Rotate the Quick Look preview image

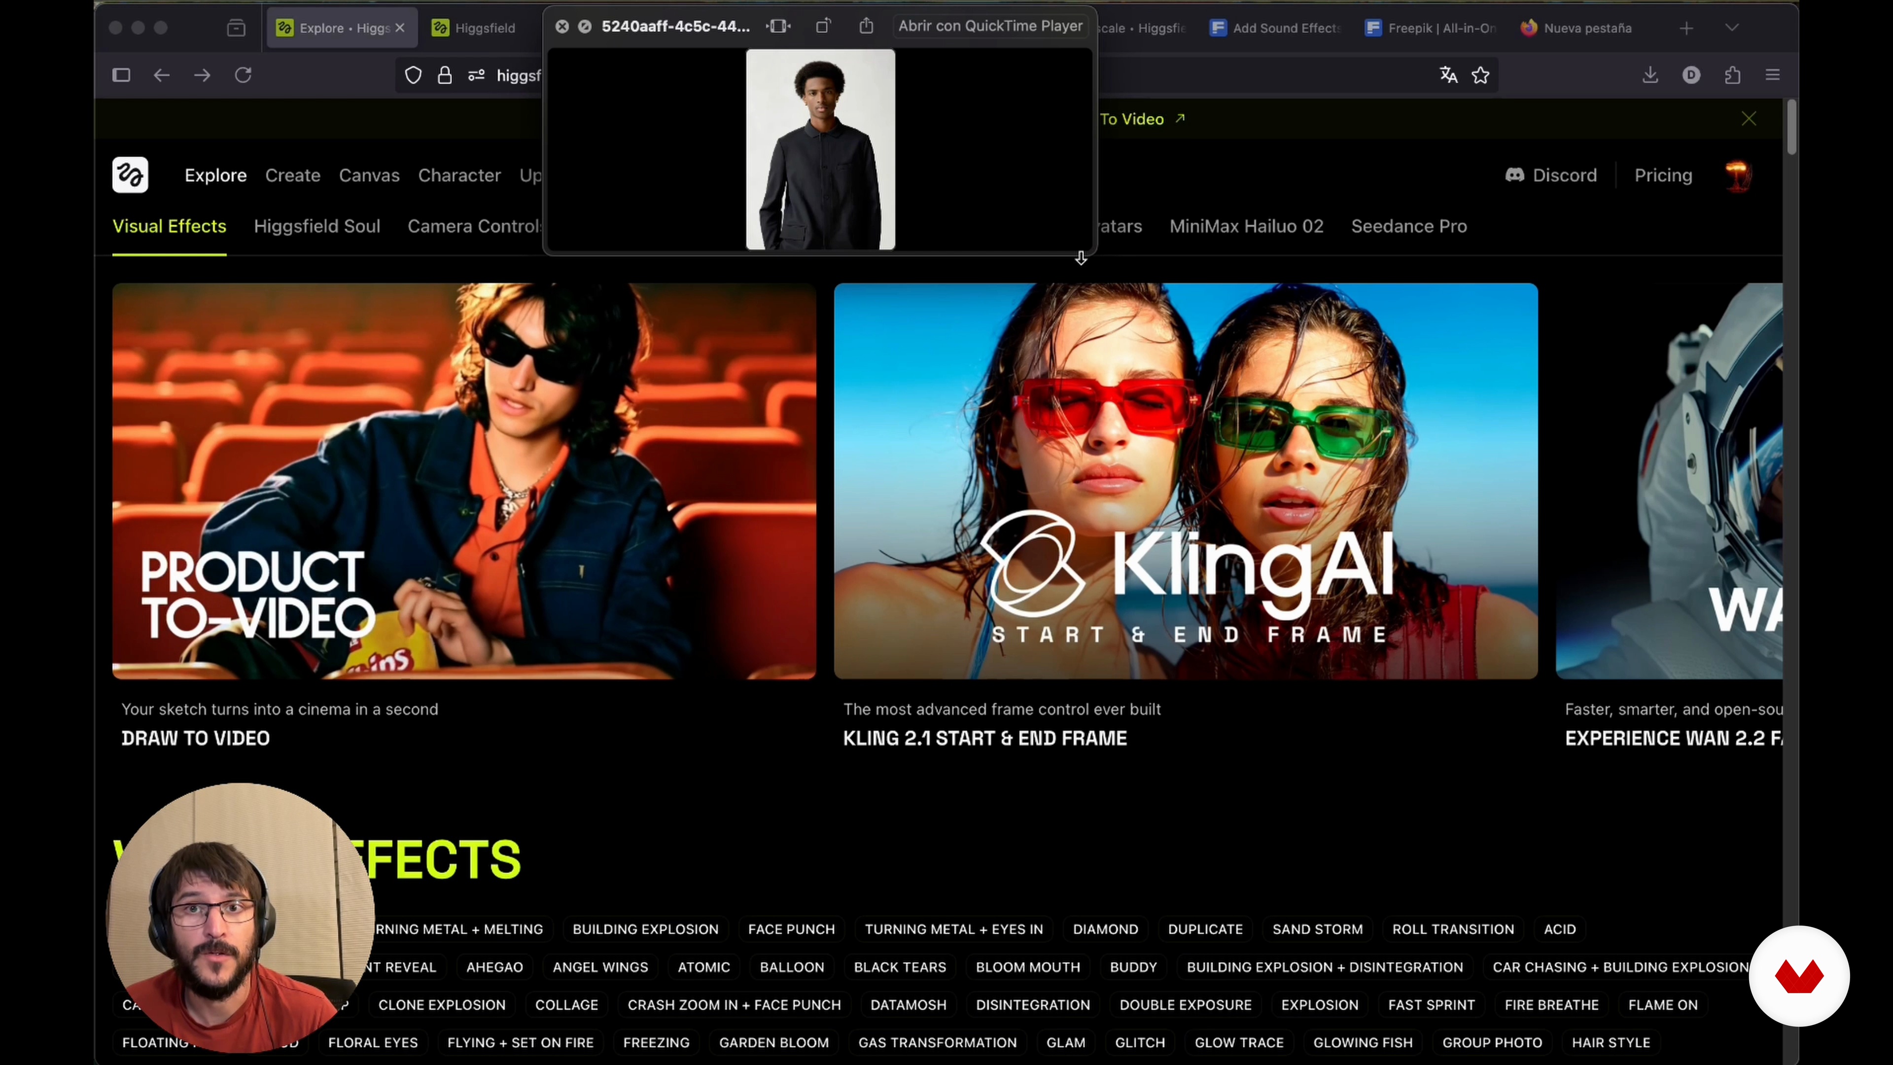point(823,27)
